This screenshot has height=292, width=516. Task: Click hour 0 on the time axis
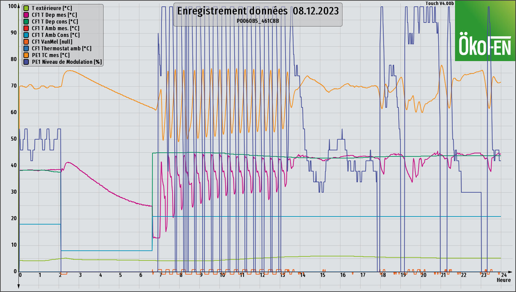click(x=20, y=275)
